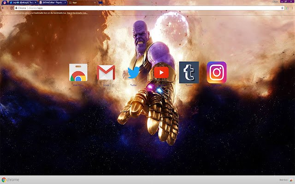295x184 pixels.
Task: Click the browser back arrow
Action: click(x=3, y=8)
